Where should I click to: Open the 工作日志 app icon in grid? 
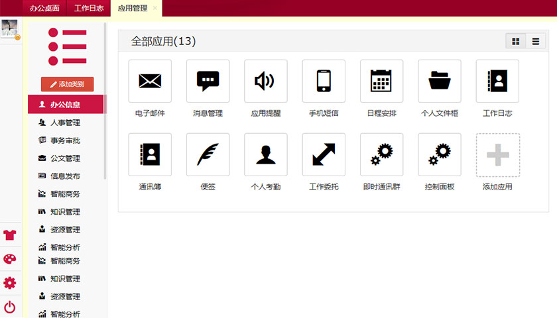pyautogui.click(x=497, y=81)
